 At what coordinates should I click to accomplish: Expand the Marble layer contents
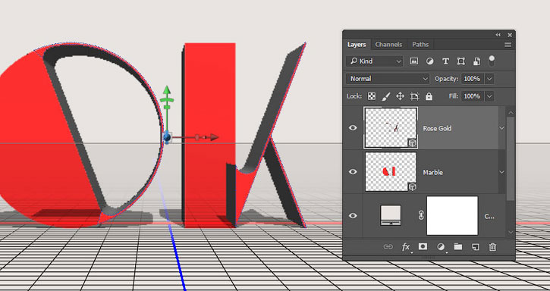click(502, 172)
